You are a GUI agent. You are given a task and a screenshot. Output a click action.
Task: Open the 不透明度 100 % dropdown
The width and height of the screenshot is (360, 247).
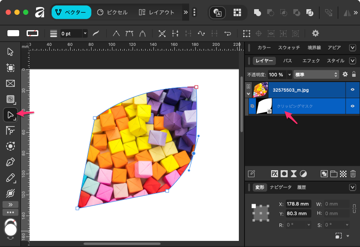(x=289, y=75)
